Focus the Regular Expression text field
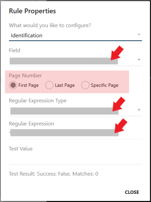 (75, 133)
